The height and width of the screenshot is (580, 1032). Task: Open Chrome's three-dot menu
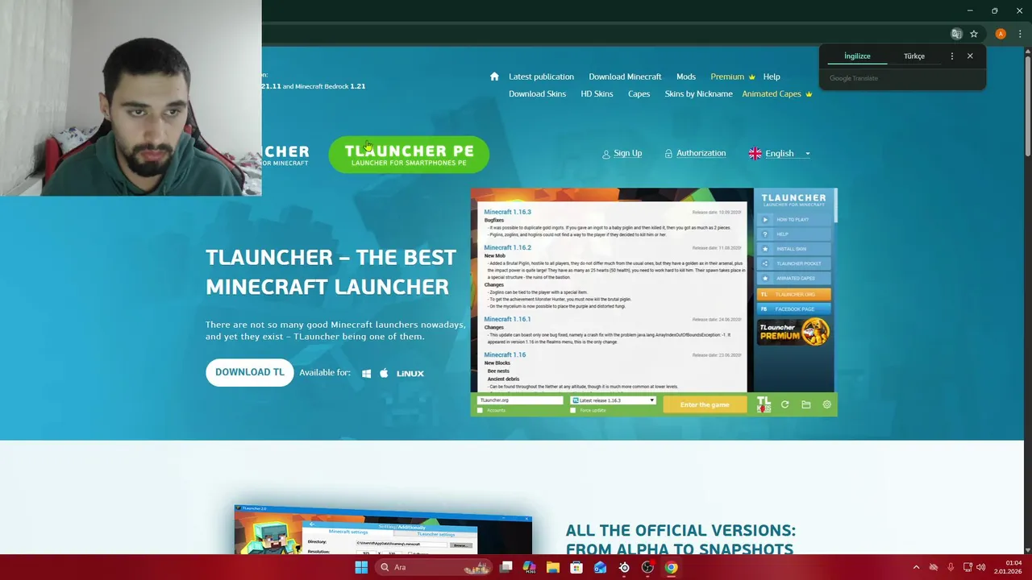coord(1020,34)
